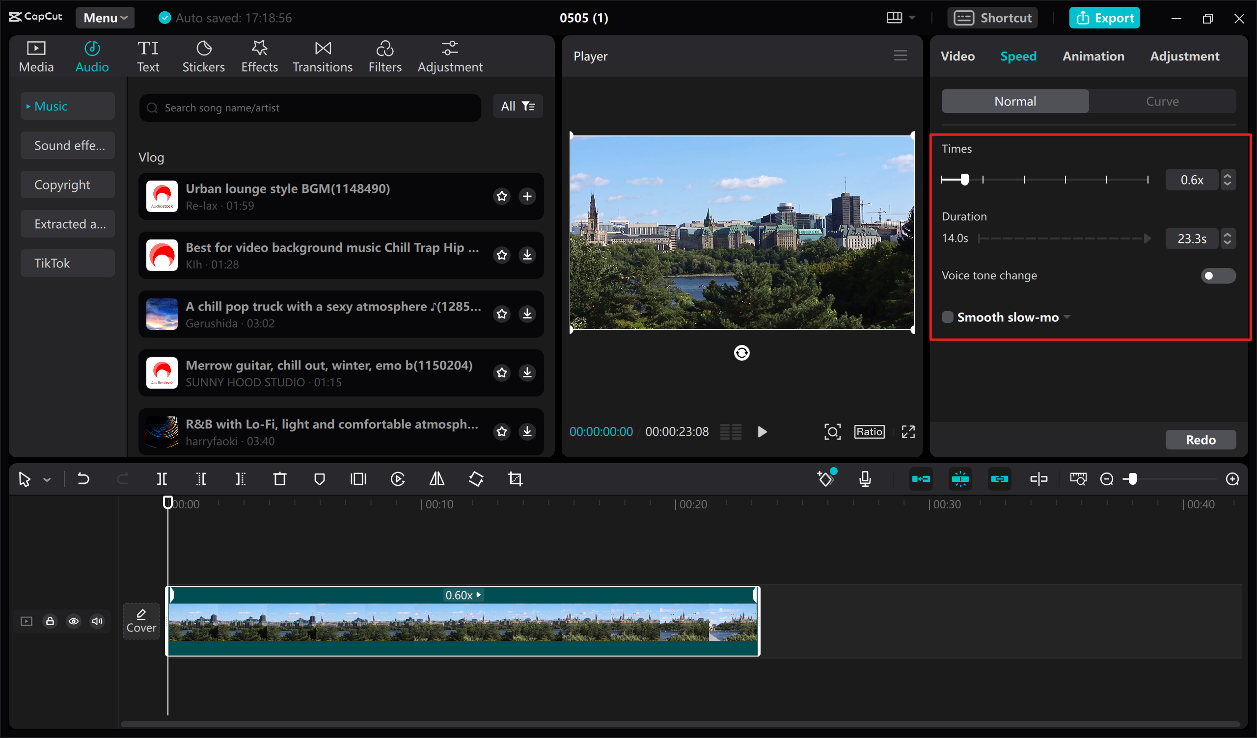Select the Curve speed mode
Screen dimensions: 1257x738
coord(1162,101)
